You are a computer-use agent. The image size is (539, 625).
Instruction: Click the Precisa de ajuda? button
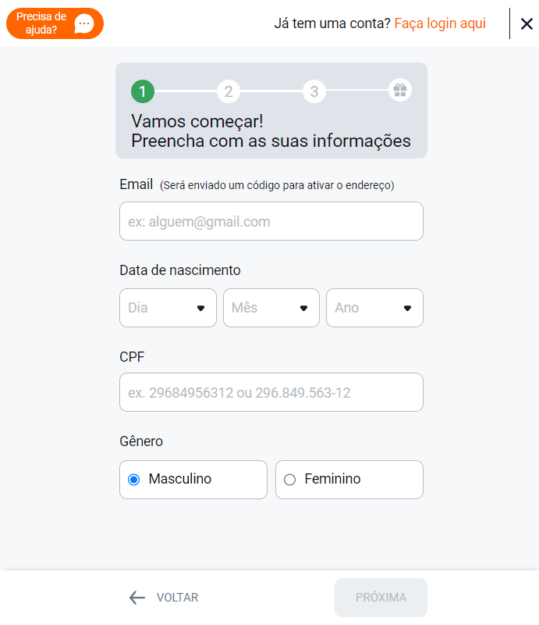(55, 23)
